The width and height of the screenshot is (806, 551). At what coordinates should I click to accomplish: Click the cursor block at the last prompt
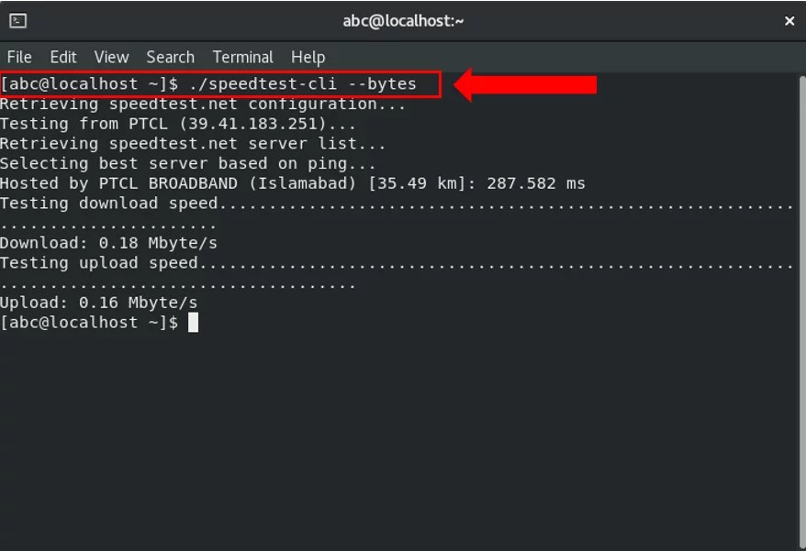(x=193, y=323)
